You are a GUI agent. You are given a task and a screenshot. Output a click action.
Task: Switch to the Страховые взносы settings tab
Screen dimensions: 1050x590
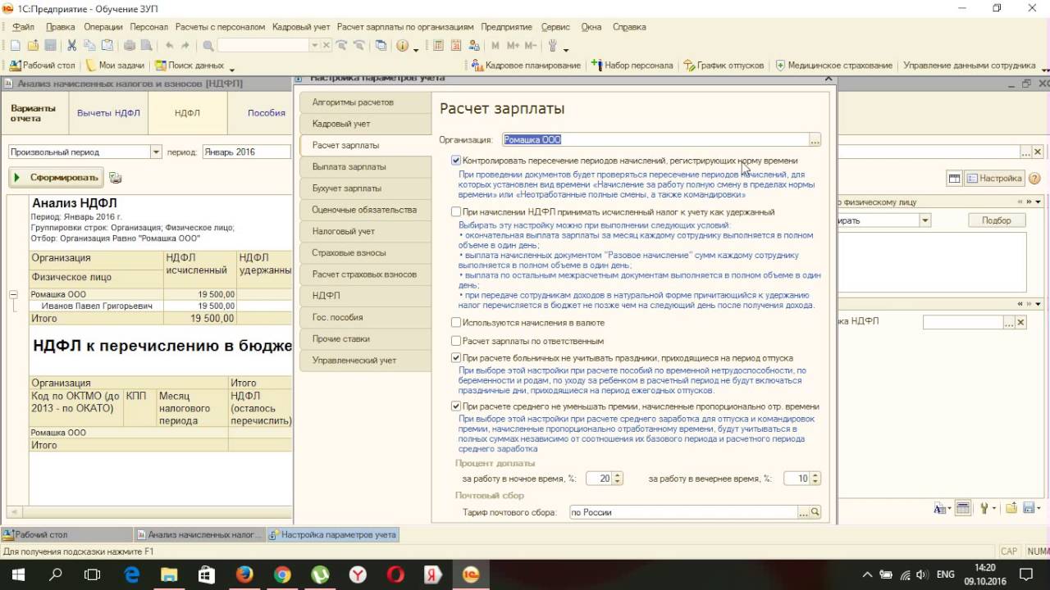(365, 253)
